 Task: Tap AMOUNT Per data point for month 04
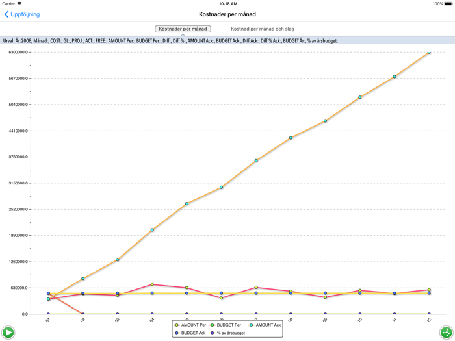(x=152, y=284)
